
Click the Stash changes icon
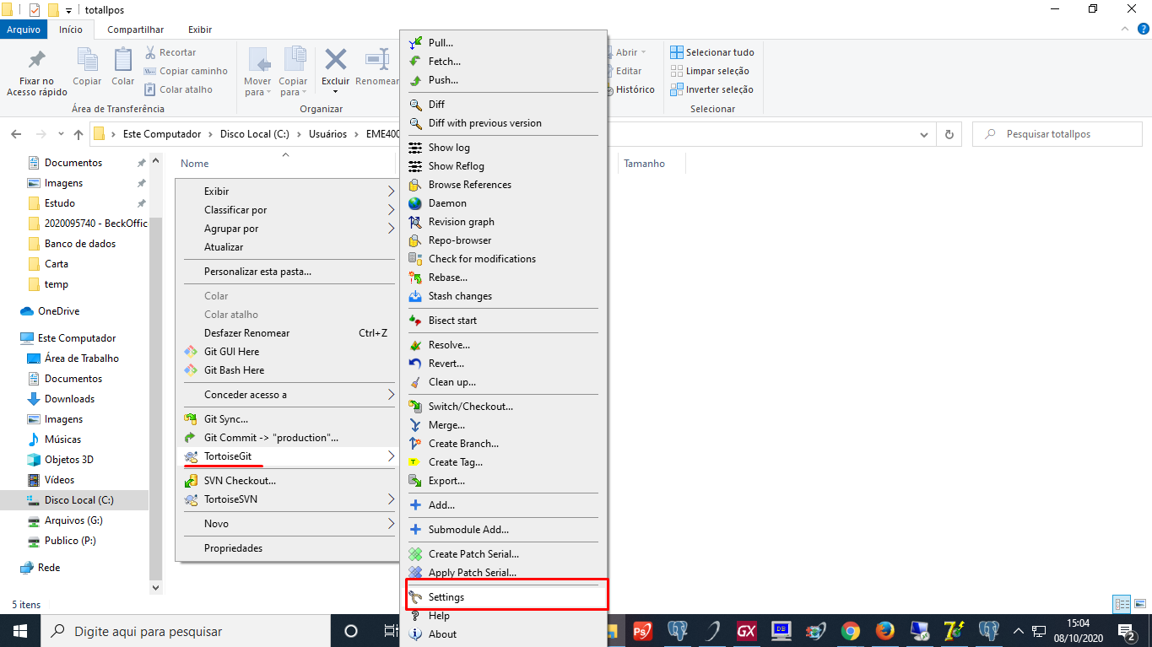(414, 296)
